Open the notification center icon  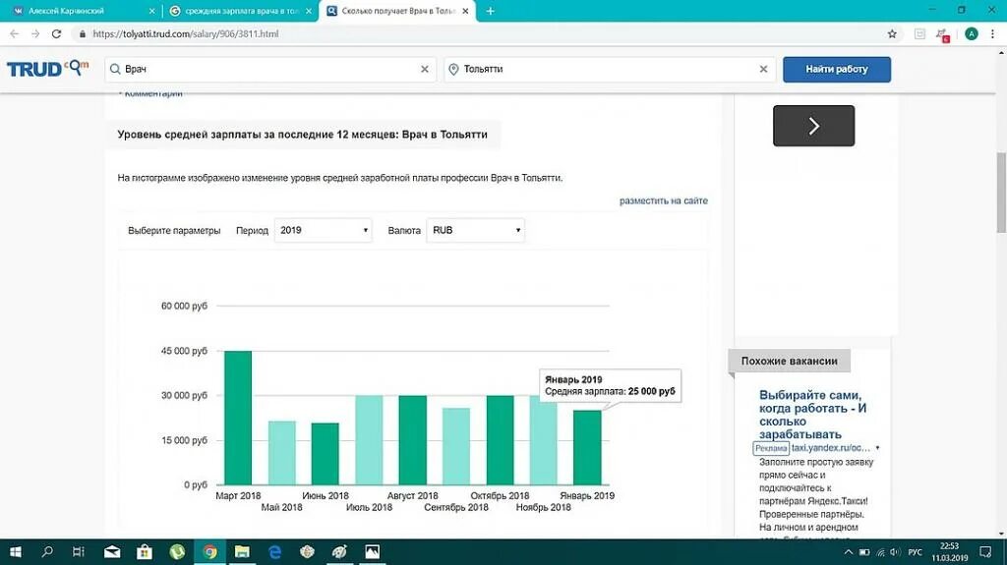click(985, 552)
